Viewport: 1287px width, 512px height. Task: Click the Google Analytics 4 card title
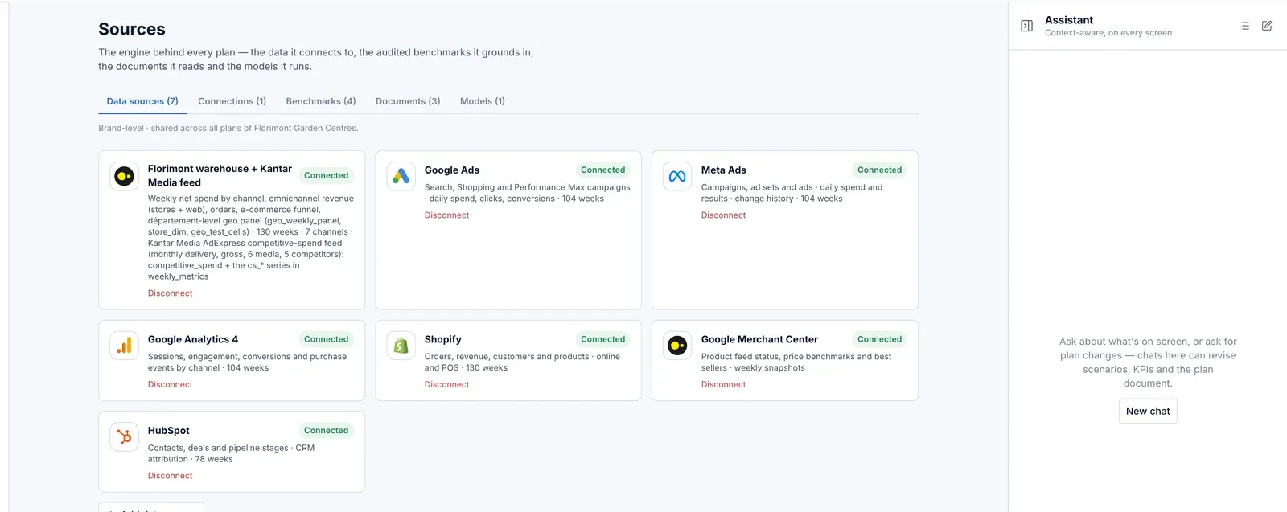(193, 339)
